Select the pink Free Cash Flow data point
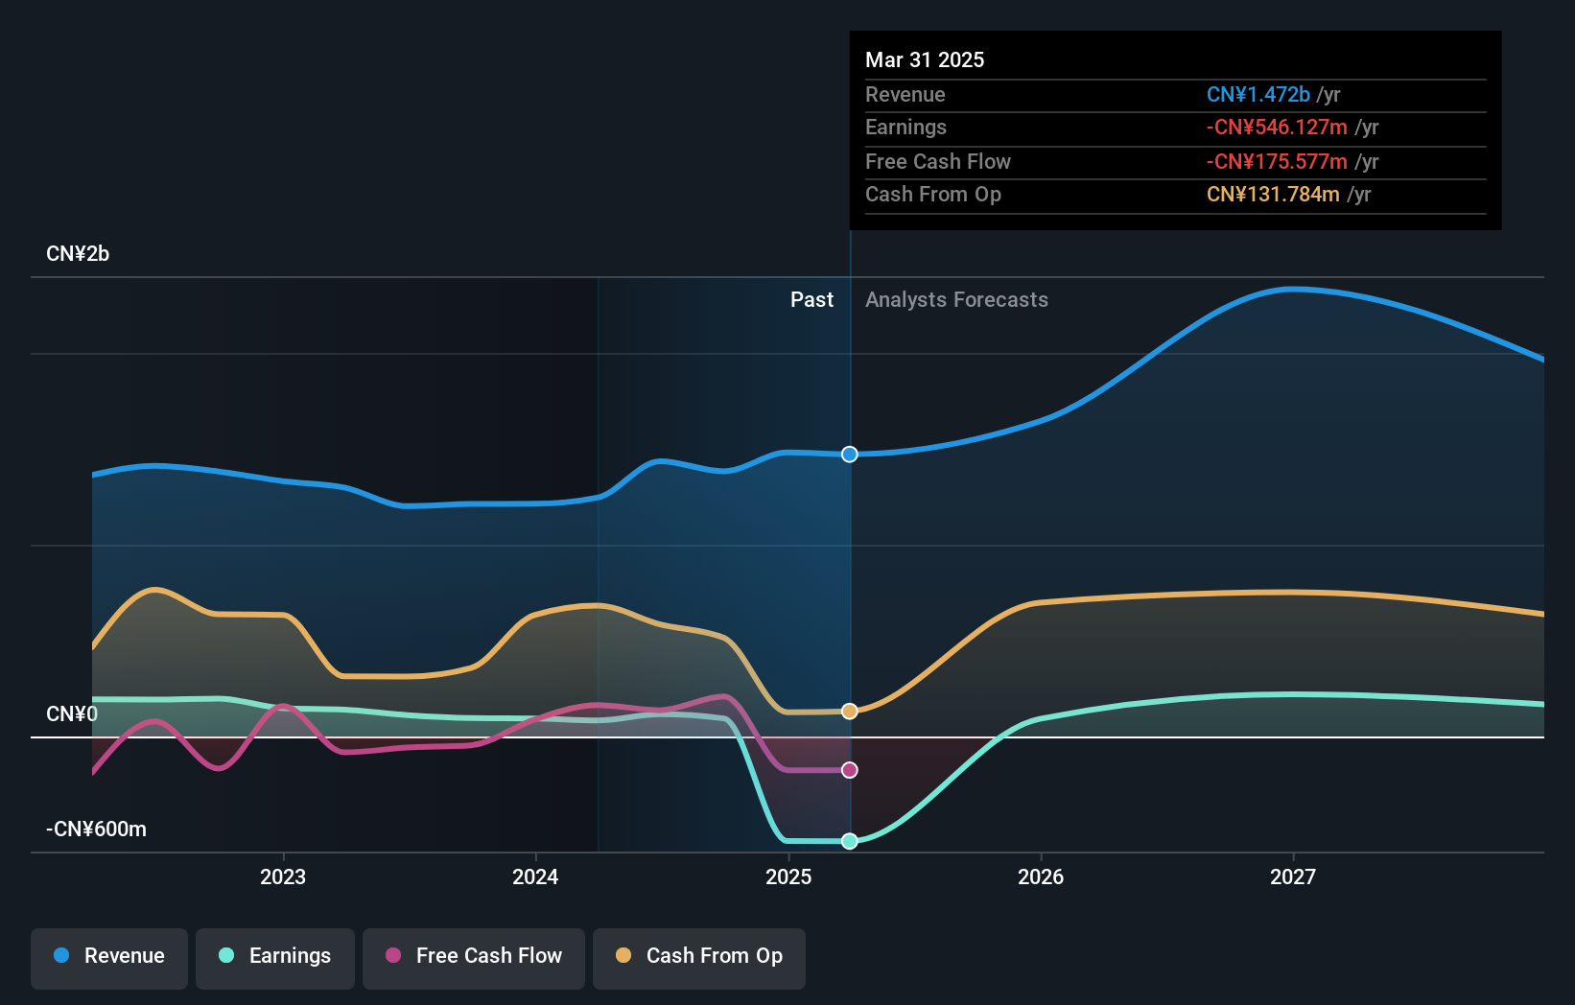Viewport: 1575px width, 1005px height. [x=850, y=770]
